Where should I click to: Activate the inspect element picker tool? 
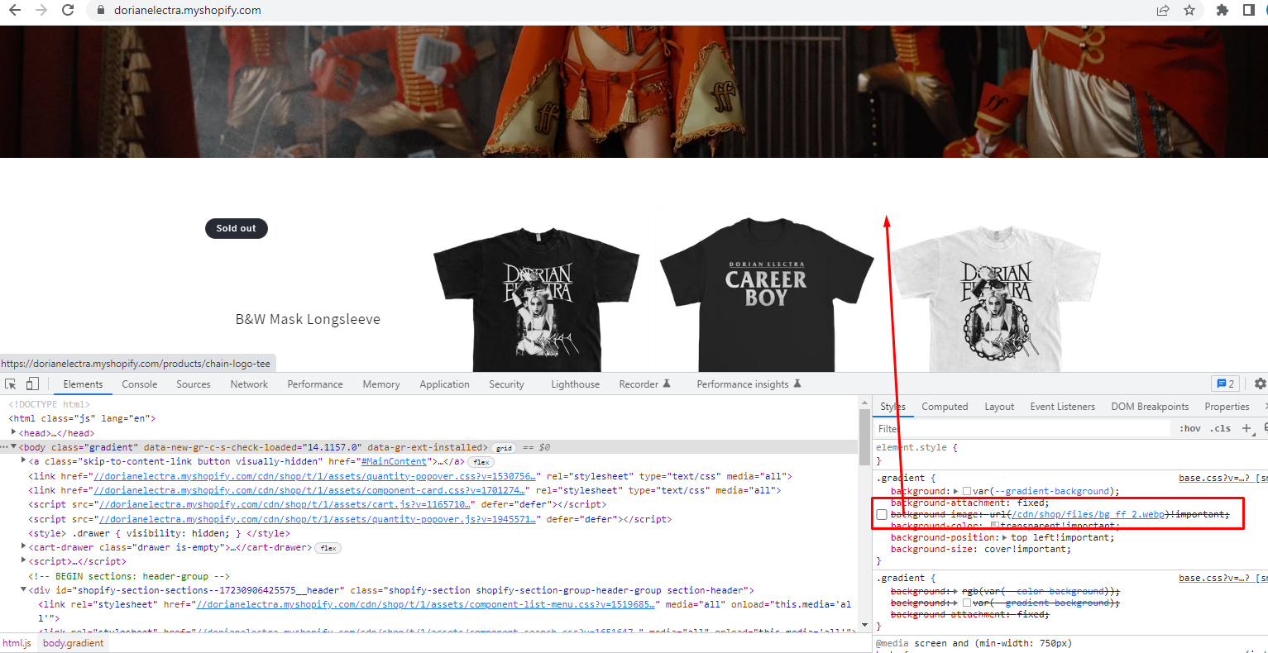tap(11, 384)
